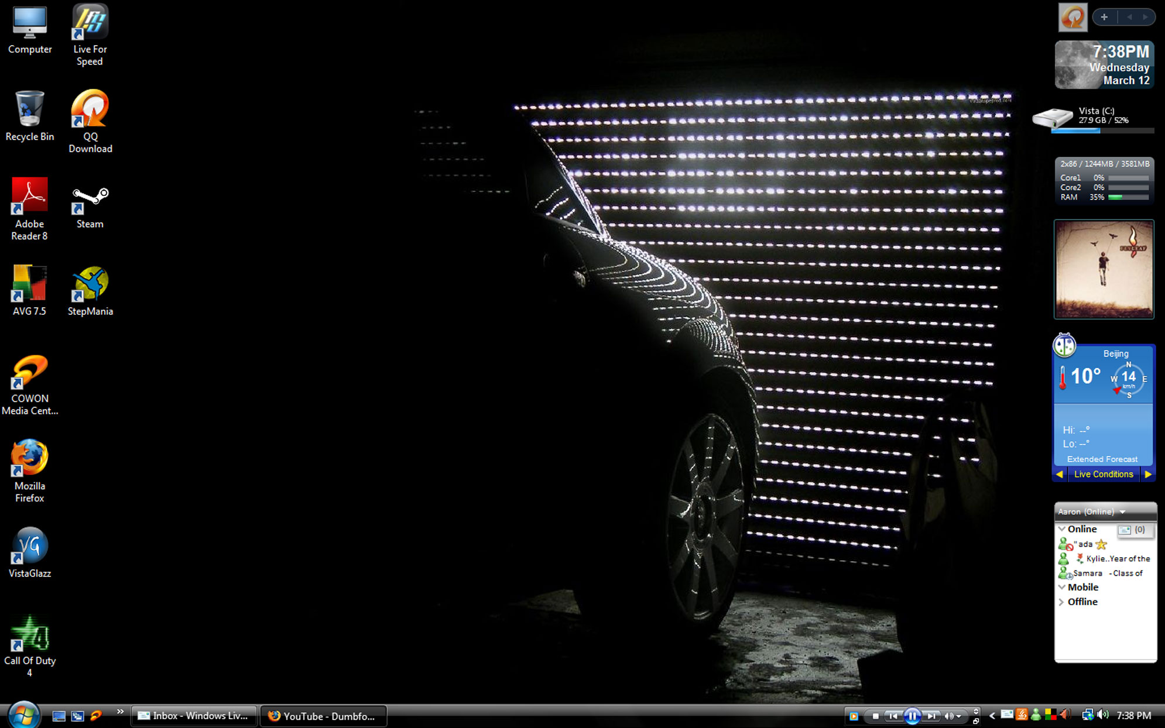Open the Steam desktop shortcut

tap(90, 202)
